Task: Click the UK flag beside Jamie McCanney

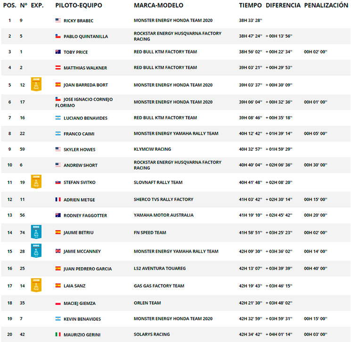Action: pyautogui.click(x=58, y=251)
